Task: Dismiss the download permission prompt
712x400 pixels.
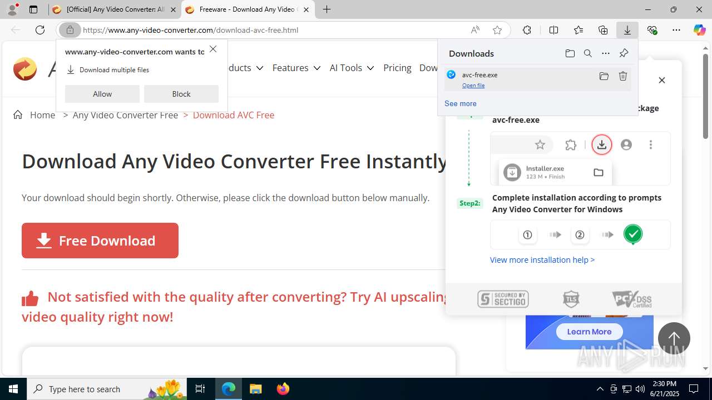Action: (x=213, y=49)
